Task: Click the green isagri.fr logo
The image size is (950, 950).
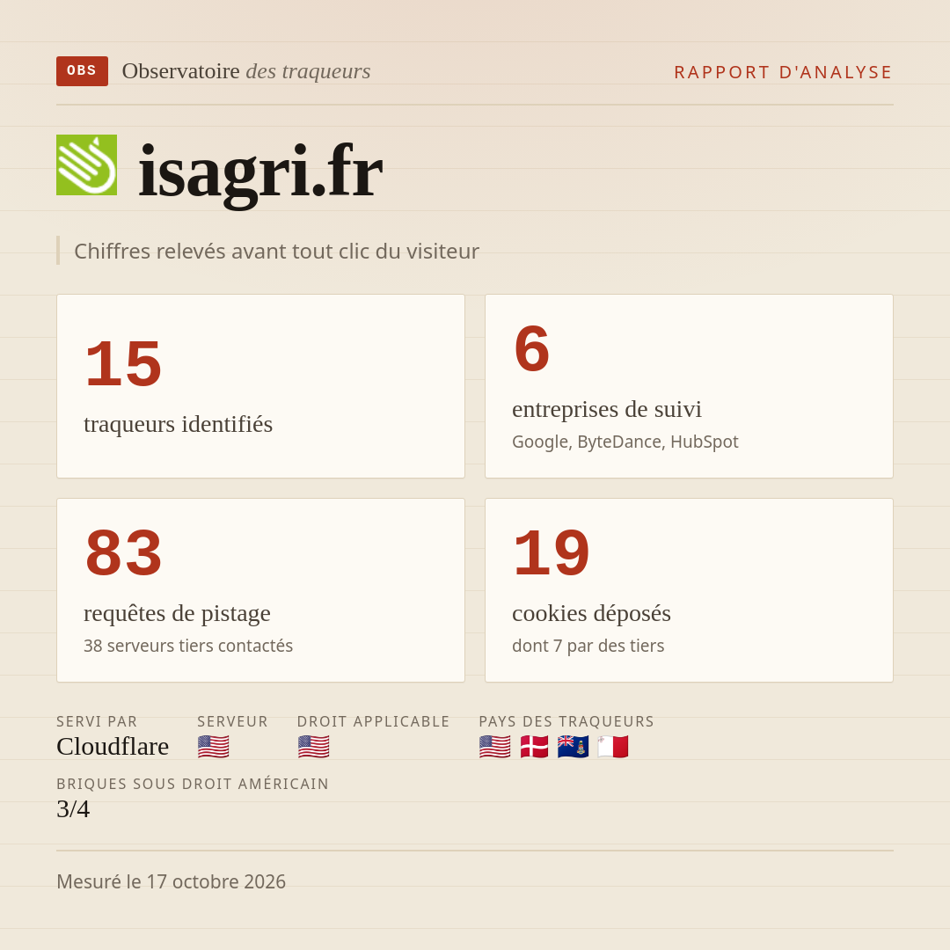Action: [86, 164]
